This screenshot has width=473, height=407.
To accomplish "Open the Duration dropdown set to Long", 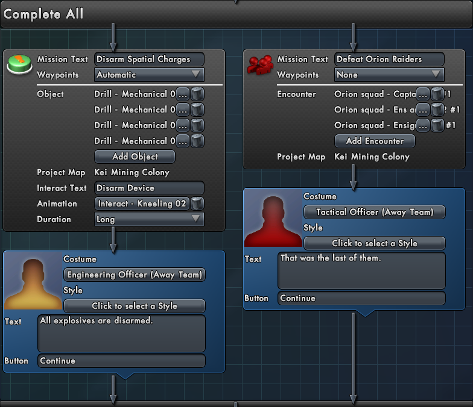I will 150,219.
